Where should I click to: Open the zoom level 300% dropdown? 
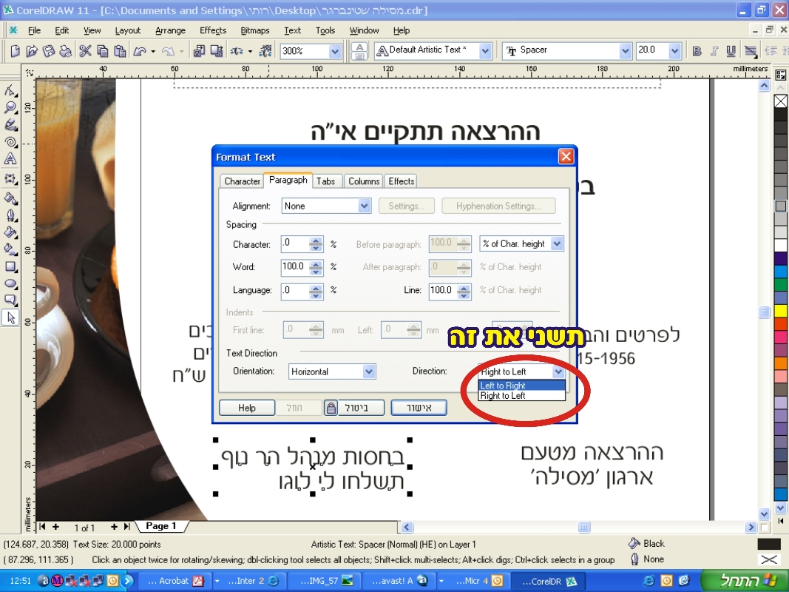[x=335, y=51]
